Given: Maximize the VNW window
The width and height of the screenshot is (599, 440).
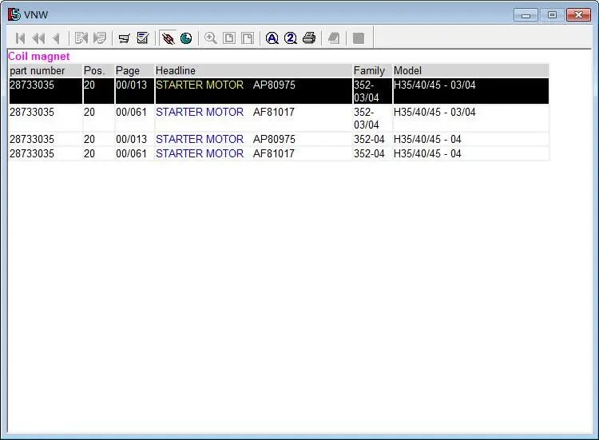Looking at the screenshot, I should pos(552,15).
